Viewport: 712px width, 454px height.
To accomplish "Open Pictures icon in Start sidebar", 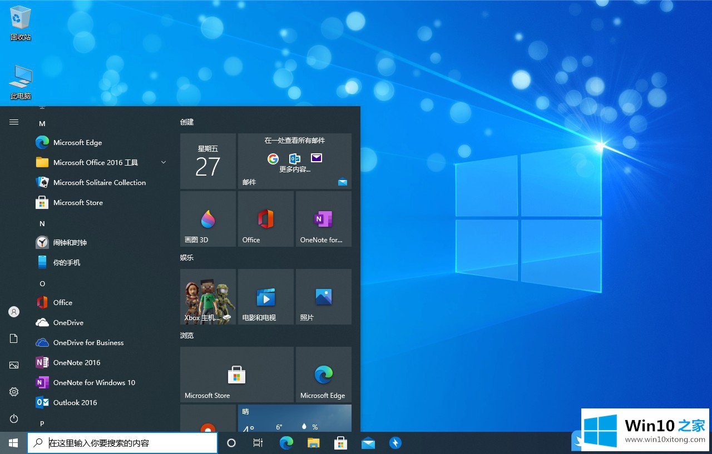I will click(x=14, y=365).
